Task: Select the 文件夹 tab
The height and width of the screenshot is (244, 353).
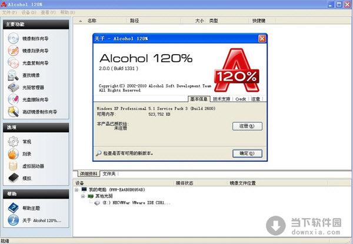Action: pos(109,173)
